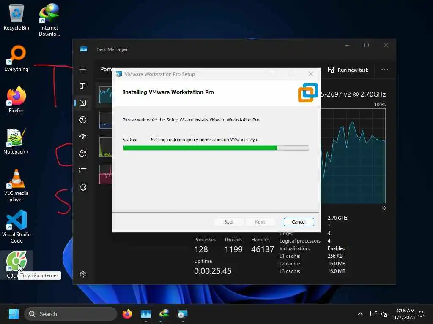This screenshot has width=433, height=324.
Task: Open clock showing 4:16 AM 1/7/2025
Action: click(405, 314)
